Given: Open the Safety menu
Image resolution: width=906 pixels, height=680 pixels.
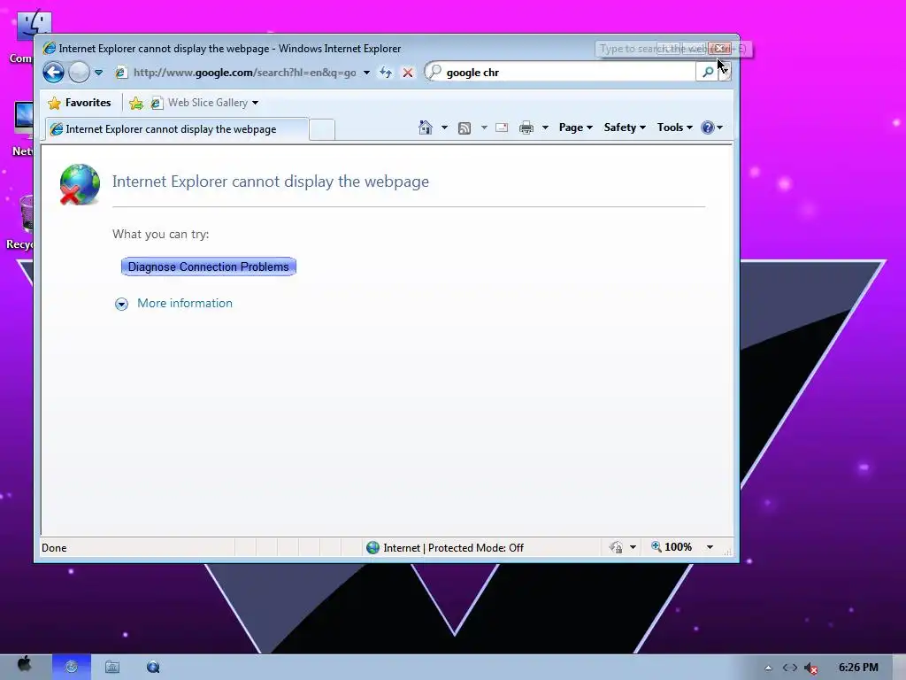Looking at the screenshot, I should 625,127.
